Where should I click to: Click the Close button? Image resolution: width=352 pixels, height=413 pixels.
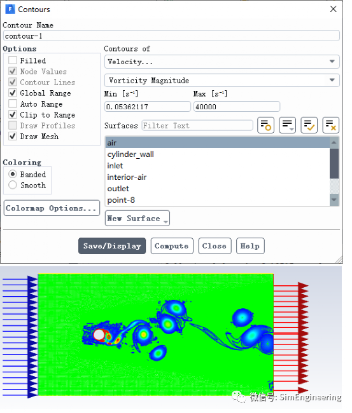[215, 246]
